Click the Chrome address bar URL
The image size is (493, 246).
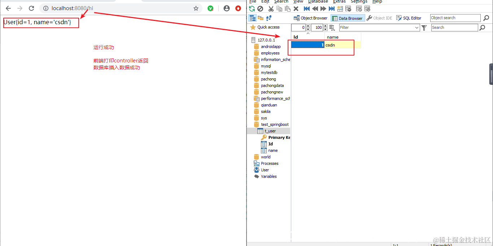(x=72, y=8)
